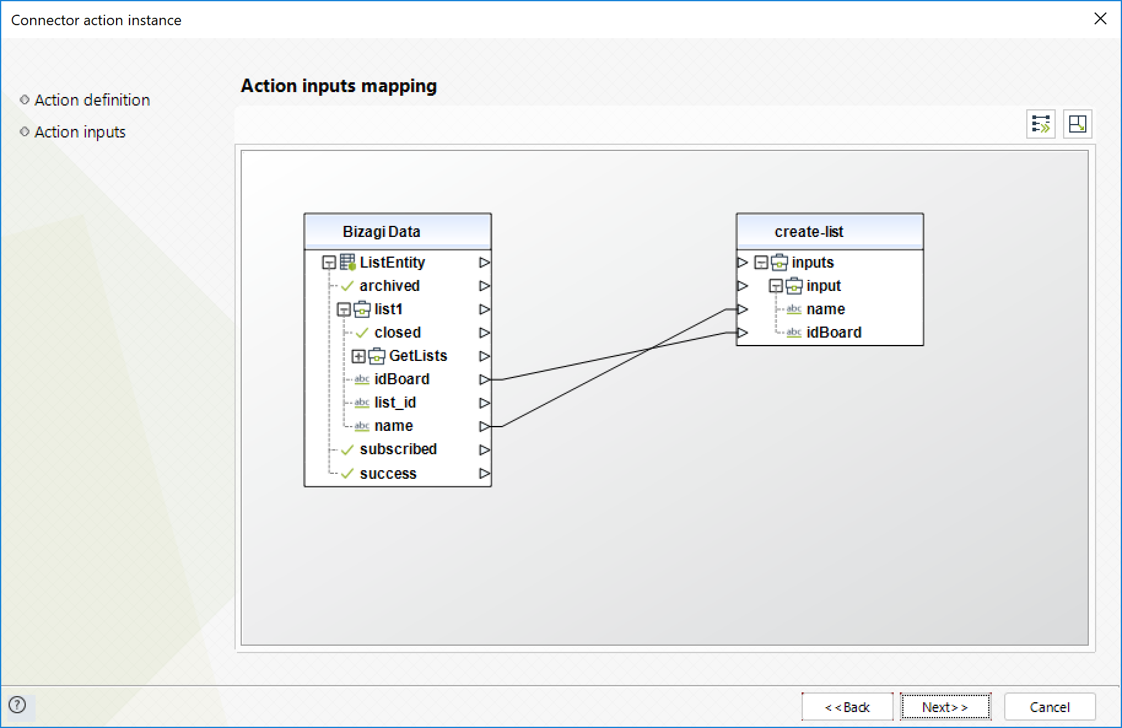Click create-list idBoard input connector arrow

coord(743,333)
